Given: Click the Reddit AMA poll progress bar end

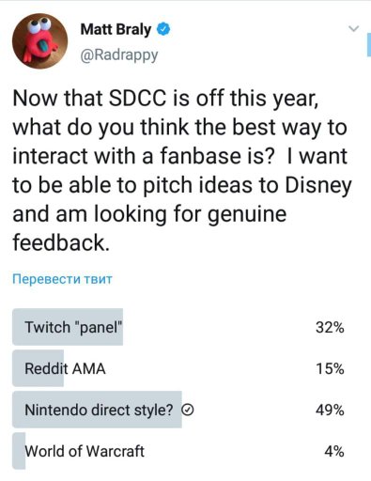Looking at the screenshot, I should click(59, 368).
